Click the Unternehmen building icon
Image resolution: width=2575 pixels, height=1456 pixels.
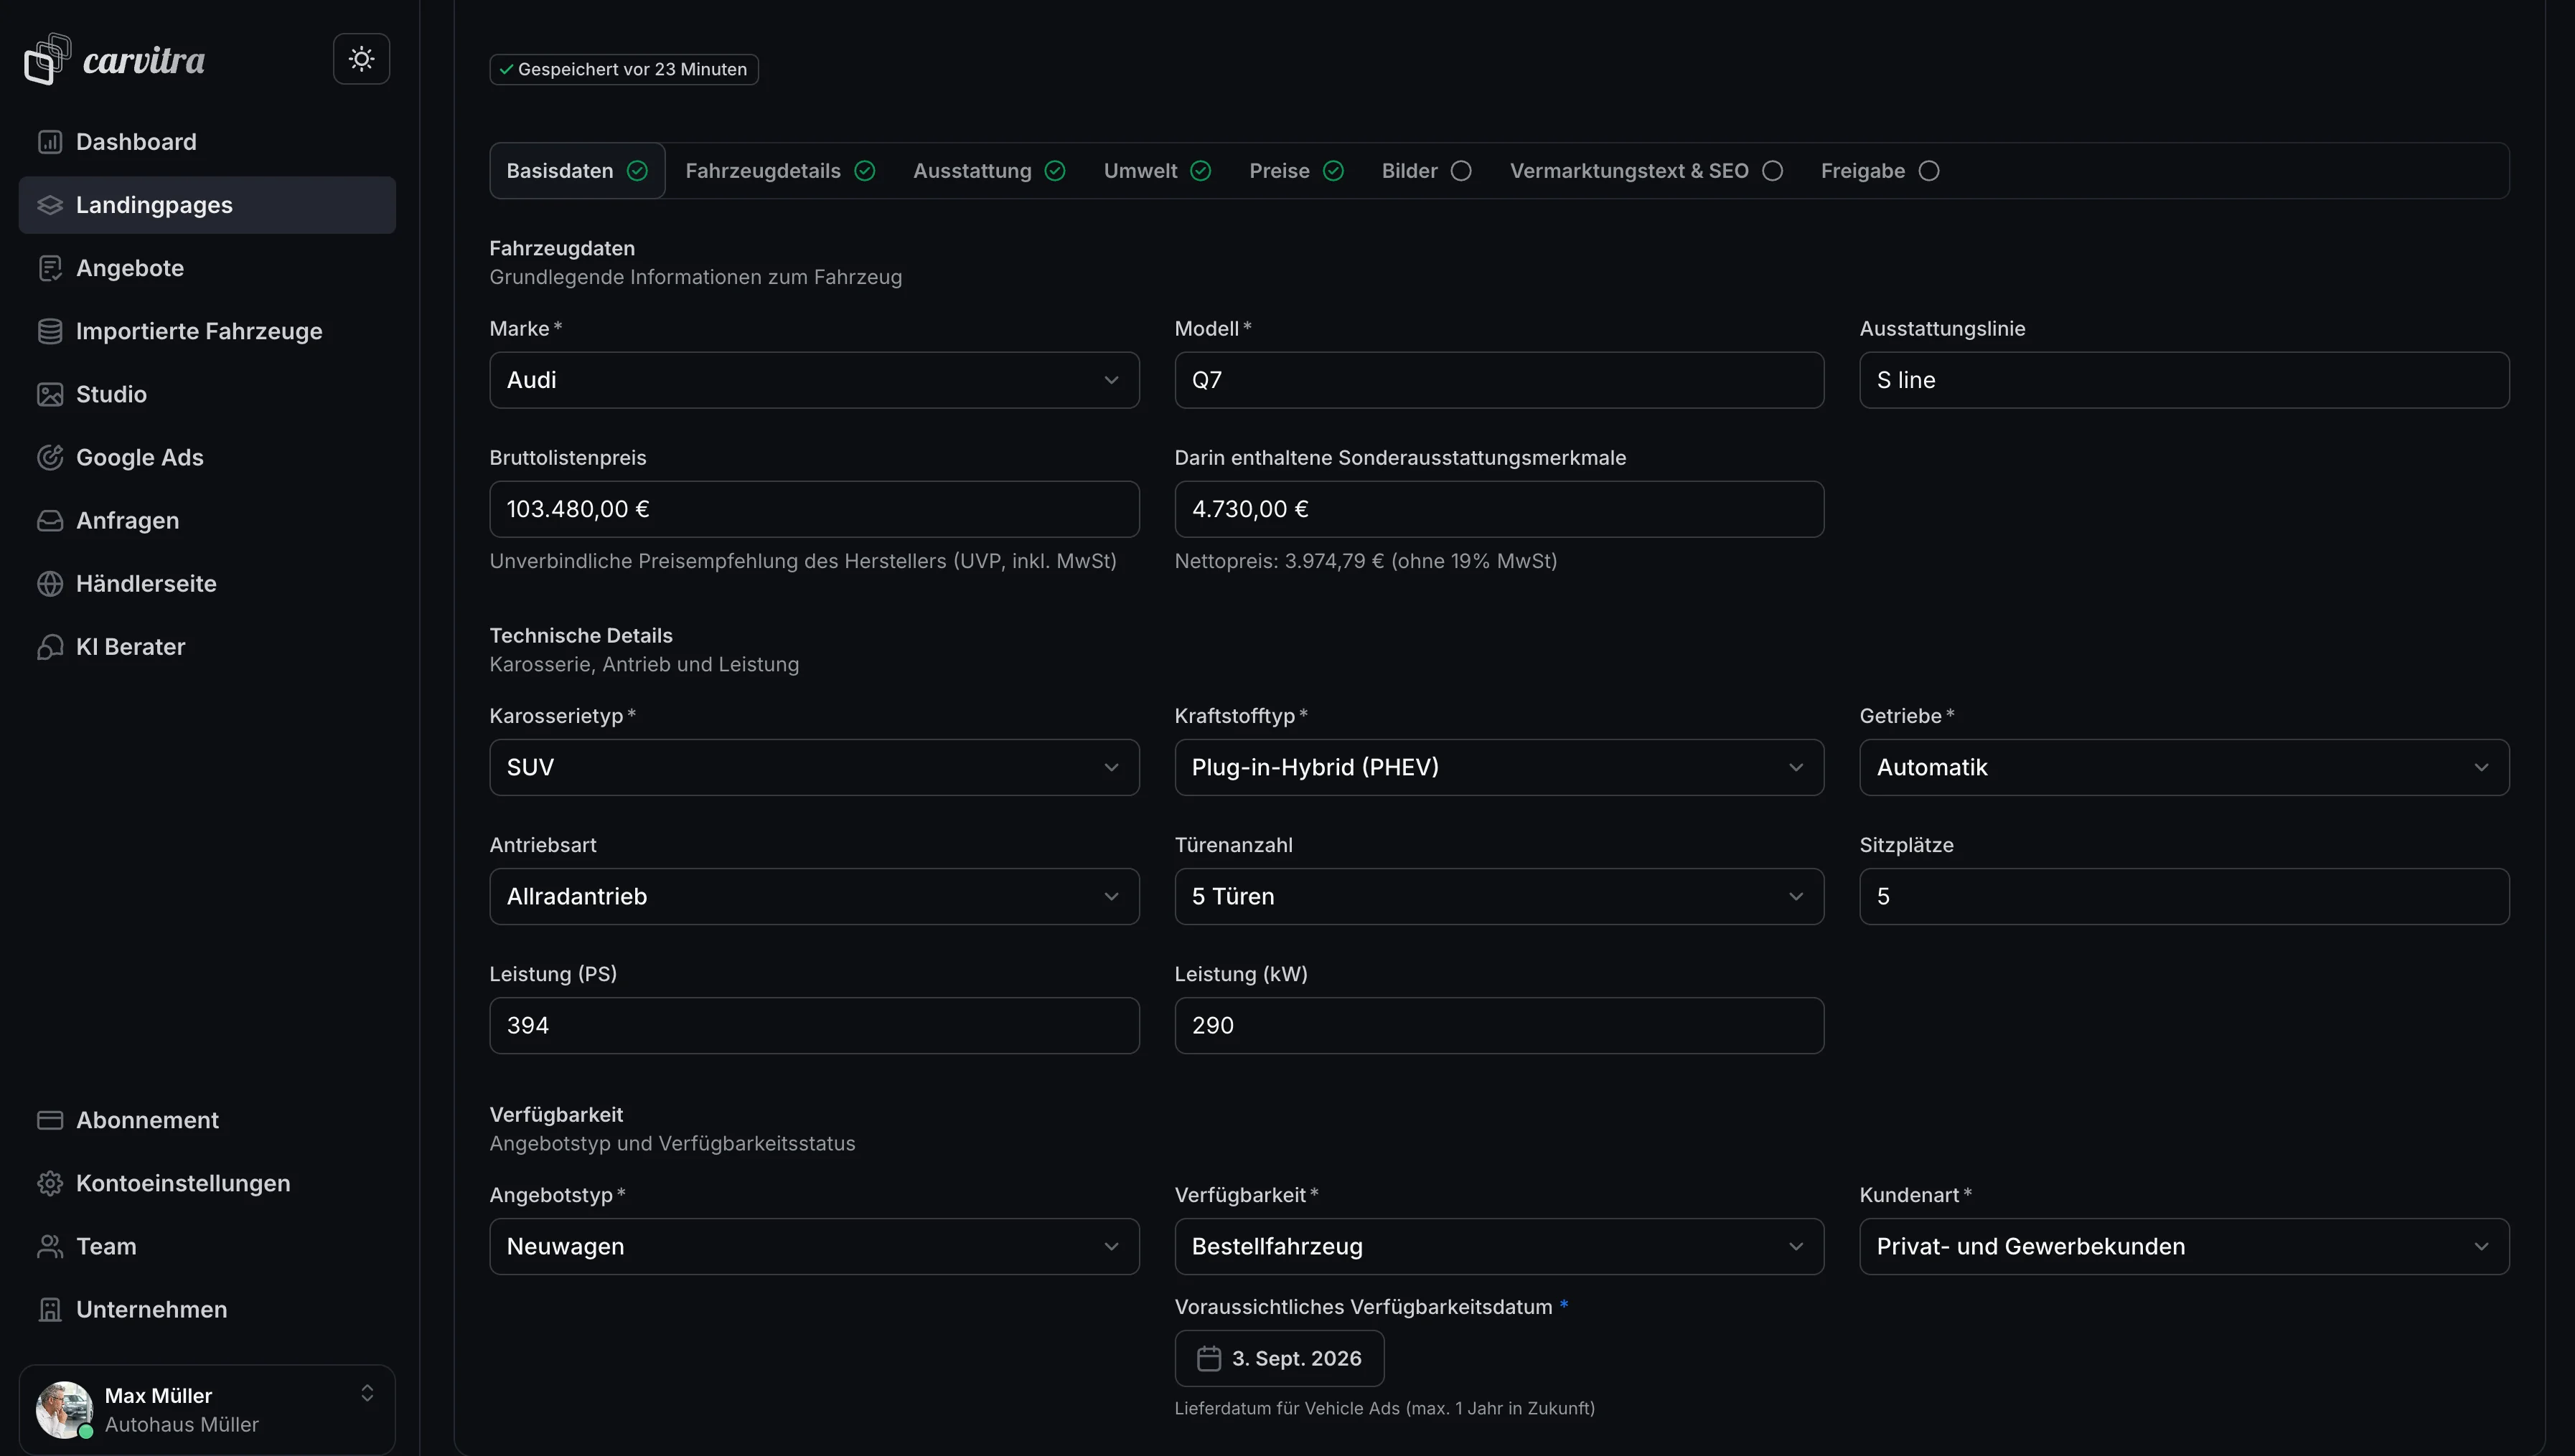[50, 1309]
